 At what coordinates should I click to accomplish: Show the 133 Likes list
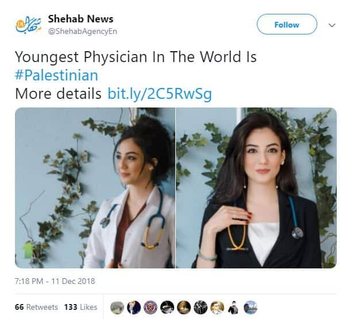pos(81,307)
